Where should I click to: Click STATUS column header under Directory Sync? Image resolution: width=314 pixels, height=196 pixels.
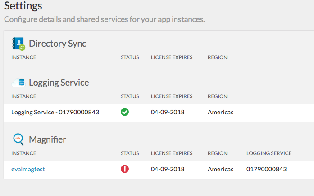pyautogui.click(x=130, y=57)
